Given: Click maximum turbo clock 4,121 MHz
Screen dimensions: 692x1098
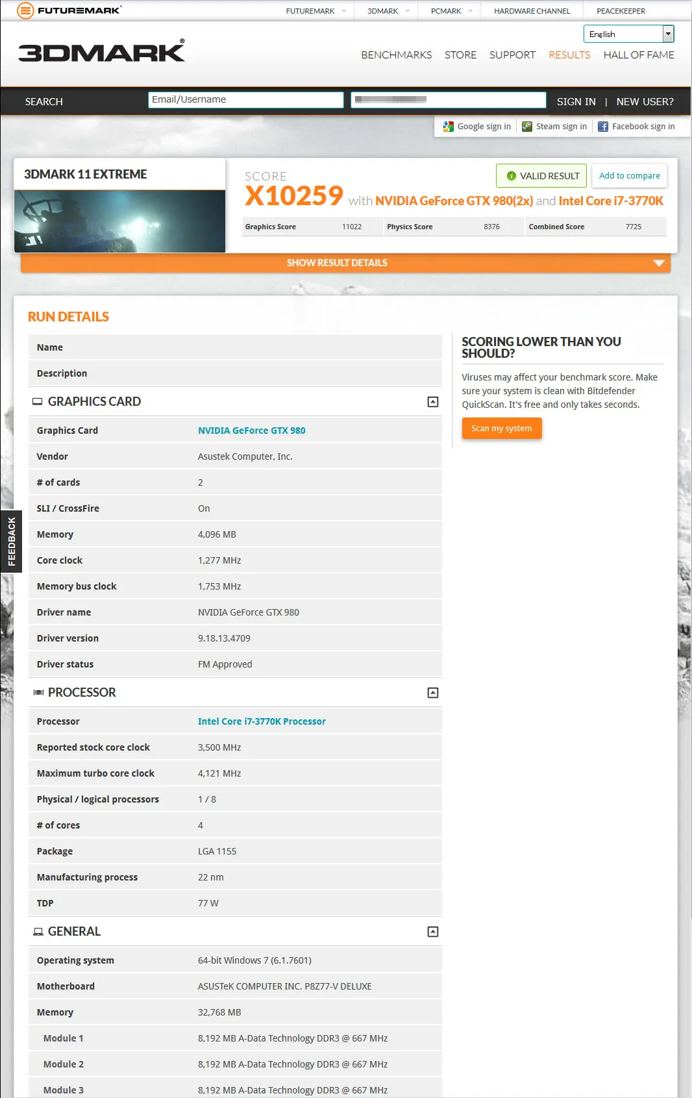Looking at the screenshot, I should [x=219, y=773].
